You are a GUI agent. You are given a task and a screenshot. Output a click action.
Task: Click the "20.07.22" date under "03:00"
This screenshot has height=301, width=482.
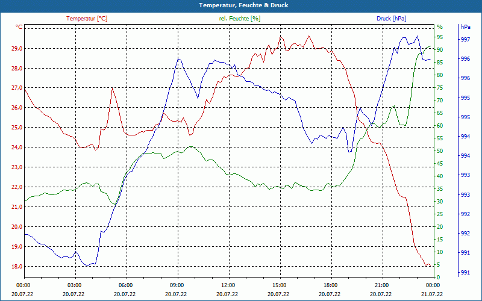click(x=73, y=294)
